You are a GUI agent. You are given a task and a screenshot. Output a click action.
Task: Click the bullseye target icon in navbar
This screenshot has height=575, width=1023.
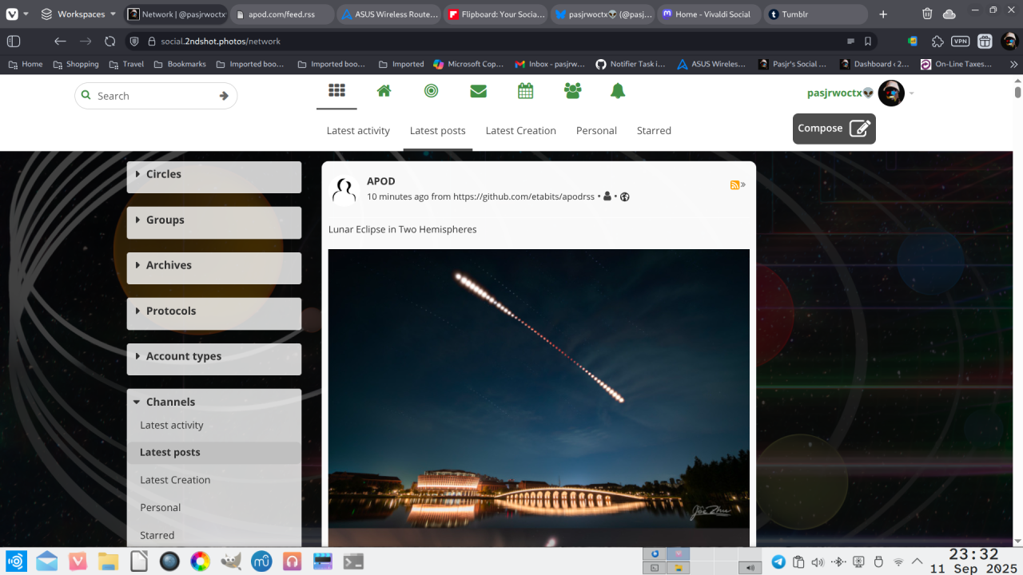(x=431, y=91)
